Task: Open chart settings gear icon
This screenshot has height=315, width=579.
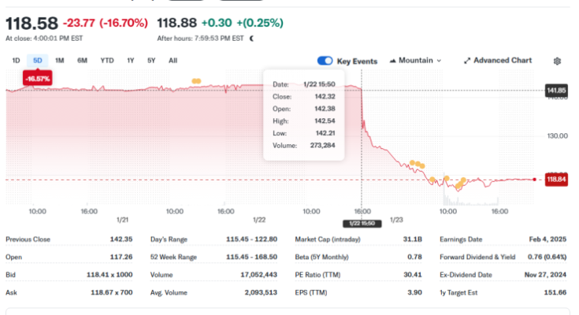Action: click(x=558, y=61)
